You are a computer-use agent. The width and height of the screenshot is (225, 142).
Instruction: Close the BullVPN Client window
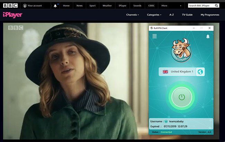[209, 28]
